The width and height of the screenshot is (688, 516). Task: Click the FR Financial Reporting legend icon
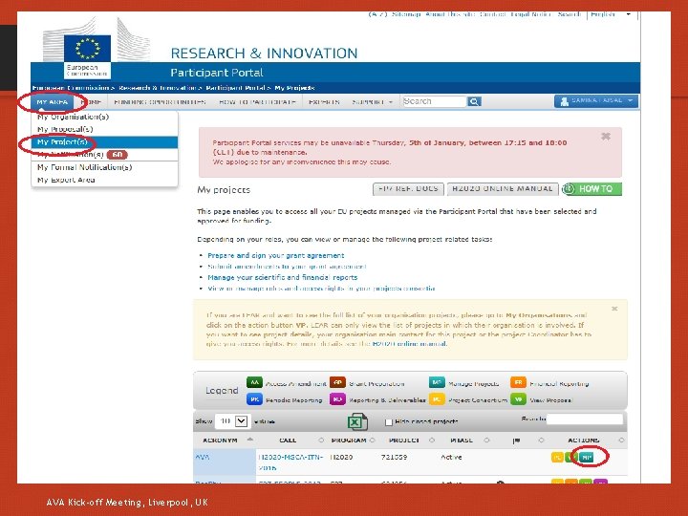tap(518, 382)
